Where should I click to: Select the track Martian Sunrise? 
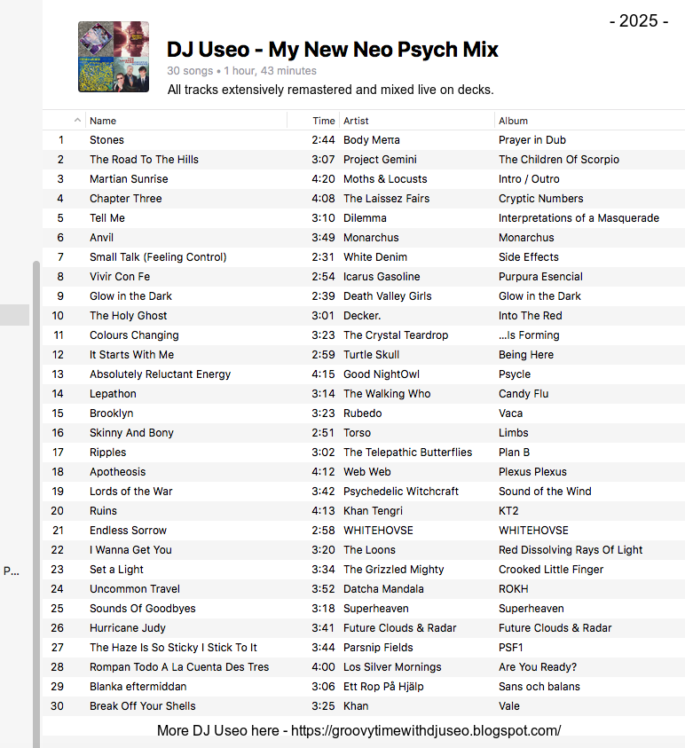pos(364,179)
